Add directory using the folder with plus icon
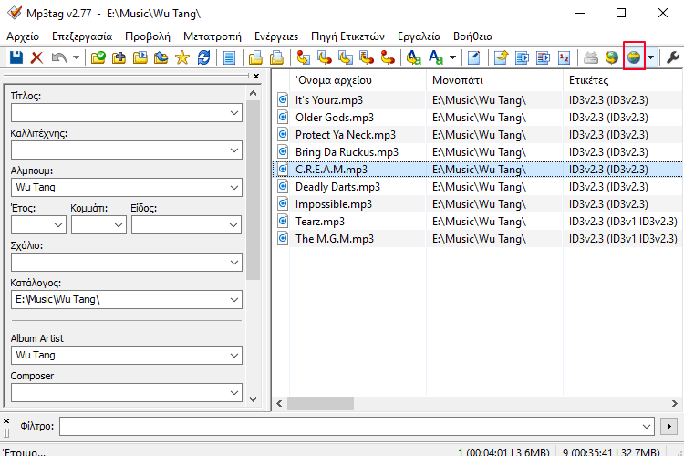684x456 pixels. click(x=119, y=57)
